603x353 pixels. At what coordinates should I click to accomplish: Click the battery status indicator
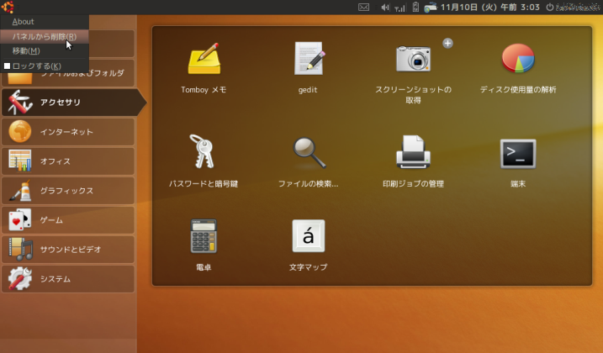pyautogui.click(x=415, y=7)
